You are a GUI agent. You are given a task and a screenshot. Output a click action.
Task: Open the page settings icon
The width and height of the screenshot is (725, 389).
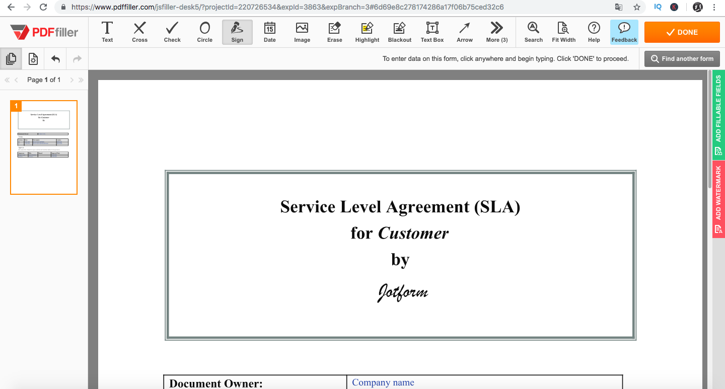click(x=33, y=59)
